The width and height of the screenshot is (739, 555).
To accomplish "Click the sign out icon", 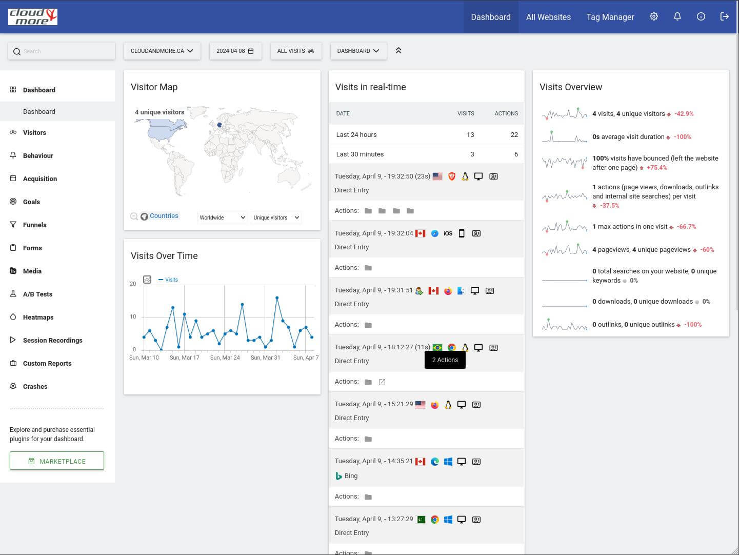I will click(724, 16).
